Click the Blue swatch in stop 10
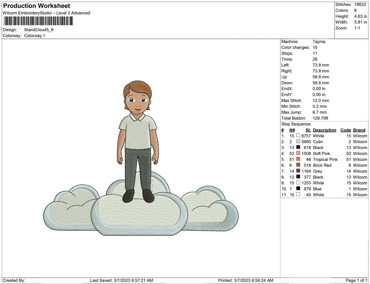This screenshot has height=284, width=370. (x=298, y=189)
